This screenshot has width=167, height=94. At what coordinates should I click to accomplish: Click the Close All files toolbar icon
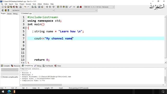(x=17, y=7)
